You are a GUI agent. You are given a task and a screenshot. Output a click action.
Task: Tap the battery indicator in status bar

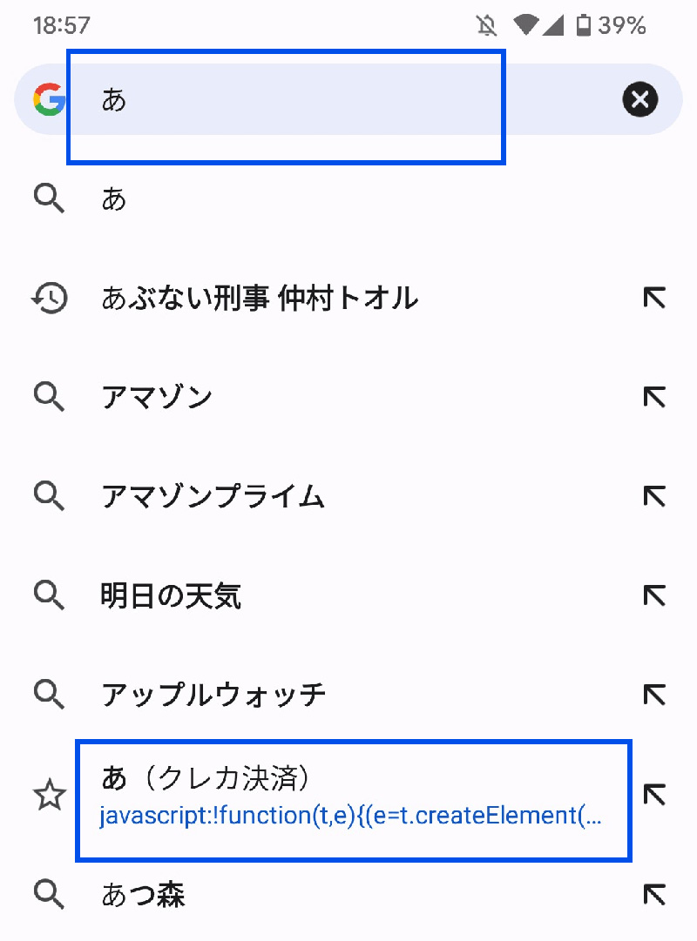click(584, 25)
